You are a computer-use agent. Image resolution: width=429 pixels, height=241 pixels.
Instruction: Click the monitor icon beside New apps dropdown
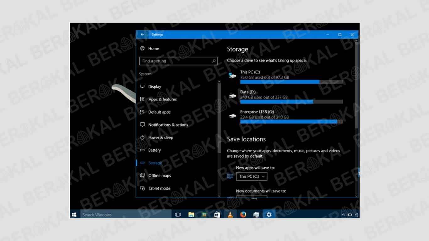(x=230, y=176)
